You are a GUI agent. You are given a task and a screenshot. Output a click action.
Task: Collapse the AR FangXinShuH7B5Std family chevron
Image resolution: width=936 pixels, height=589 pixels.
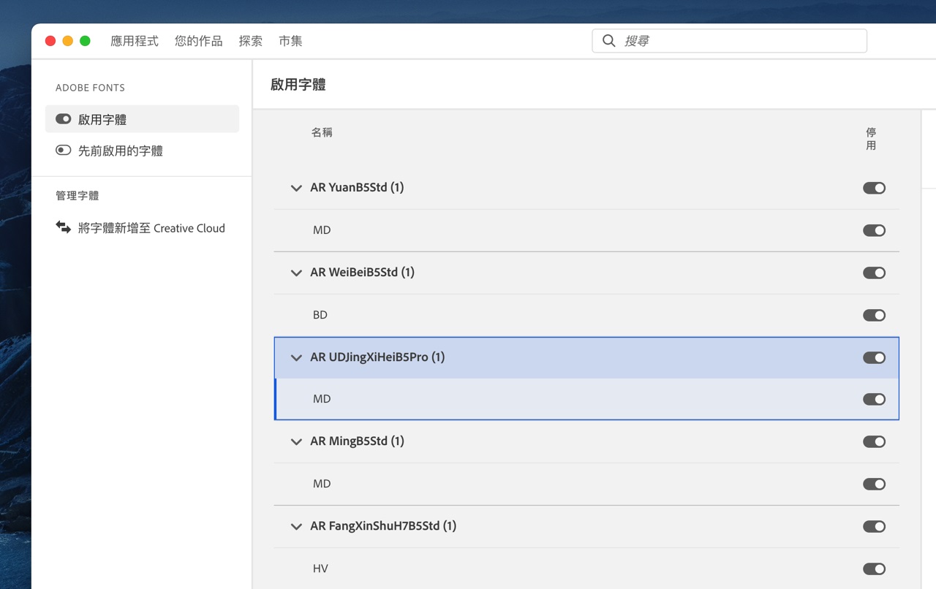tap(296, 527)
